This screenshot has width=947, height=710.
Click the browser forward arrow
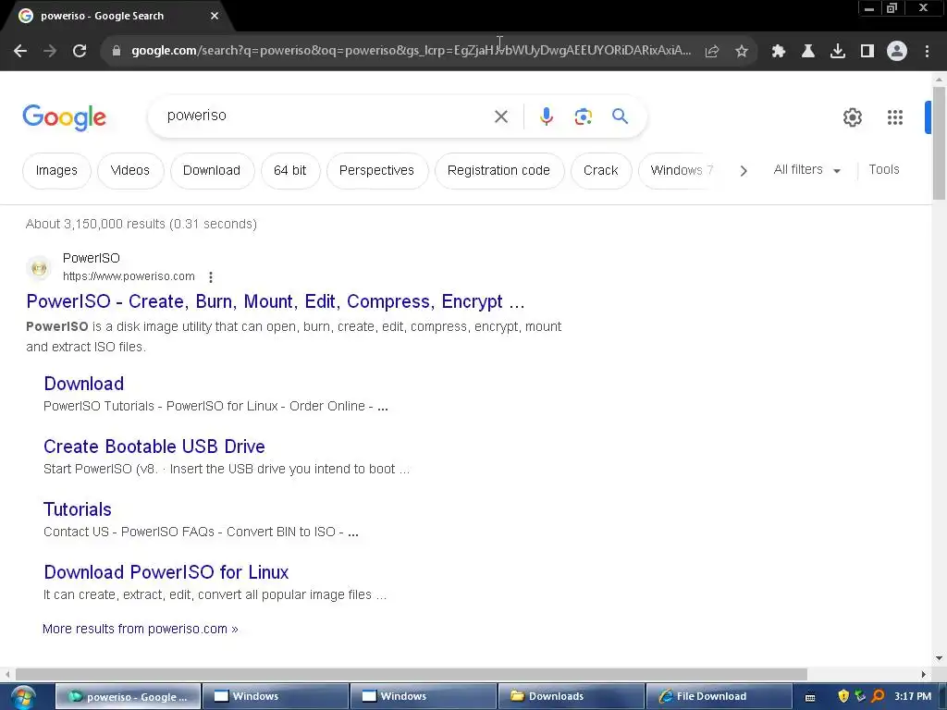pyautogui.click(x=50, y=51)
